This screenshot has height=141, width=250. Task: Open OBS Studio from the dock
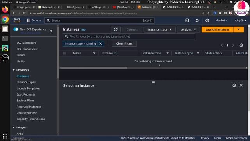tap(5, 58)
